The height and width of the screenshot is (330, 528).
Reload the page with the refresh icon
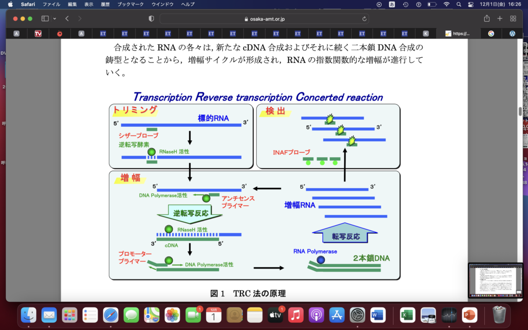[365, 19]
